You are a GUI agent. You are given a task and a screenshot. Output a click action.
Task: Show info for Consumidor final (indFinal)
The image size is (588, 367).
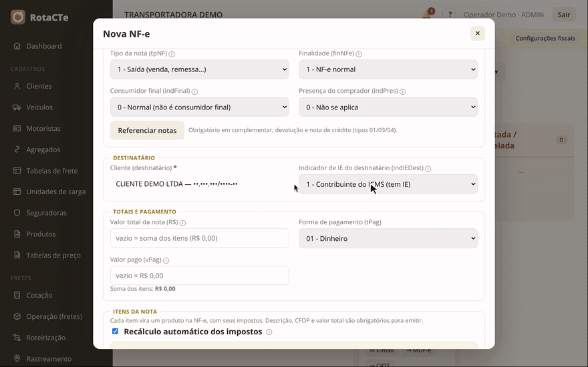[x=194, y=91]
